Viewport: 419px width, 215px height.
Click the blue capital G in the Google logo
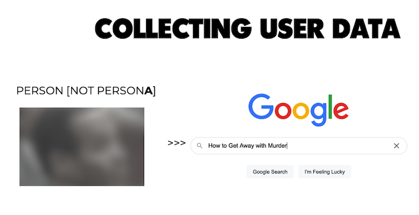tap(261, 106)
